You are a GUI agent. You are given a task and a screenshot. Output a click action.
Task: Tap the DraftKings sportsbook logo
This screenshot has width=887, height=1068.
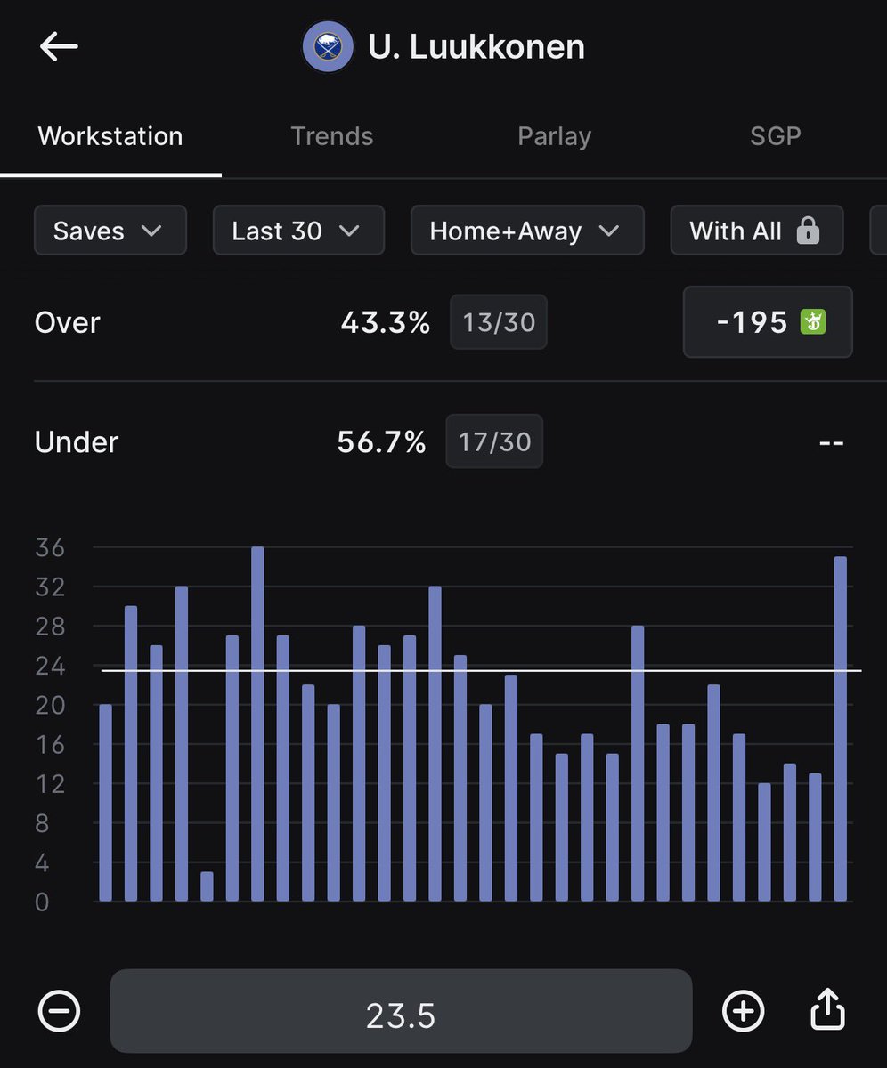[x=813, y=322]
